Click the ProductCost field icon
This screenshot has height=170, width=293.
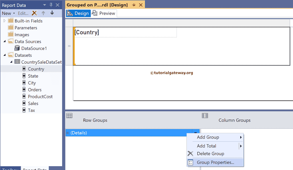[x=24, y=96]
